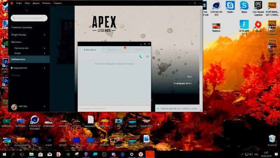Open the round Skype desktop shortcut
280x158 pixels.
[x=244, y=7]
